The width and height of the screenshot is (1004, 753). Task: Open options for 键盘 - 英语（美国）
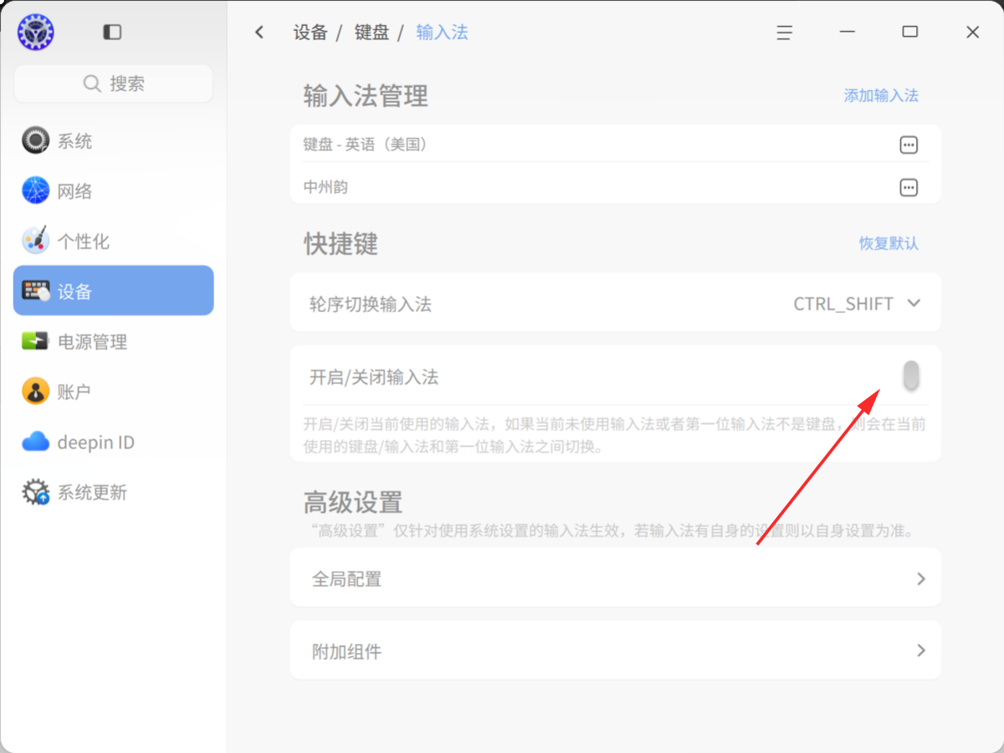click(909, 145)
